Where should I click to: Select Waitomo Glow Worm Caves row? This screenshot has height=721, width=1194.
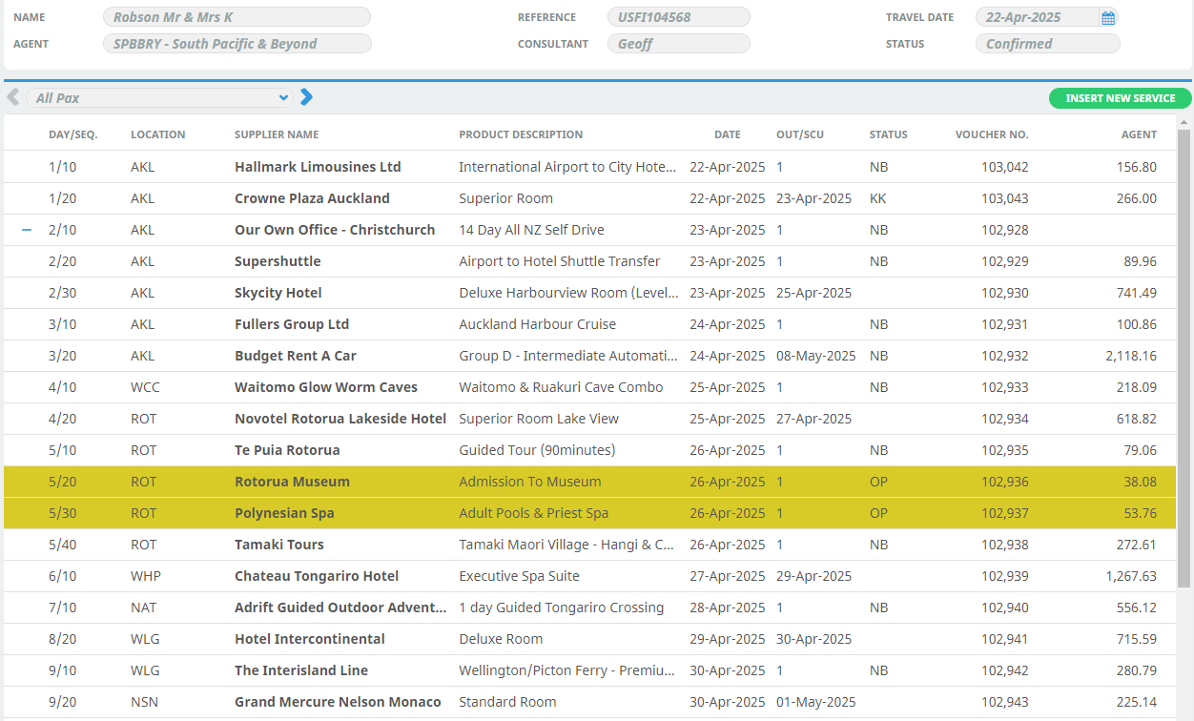(589, 387)
